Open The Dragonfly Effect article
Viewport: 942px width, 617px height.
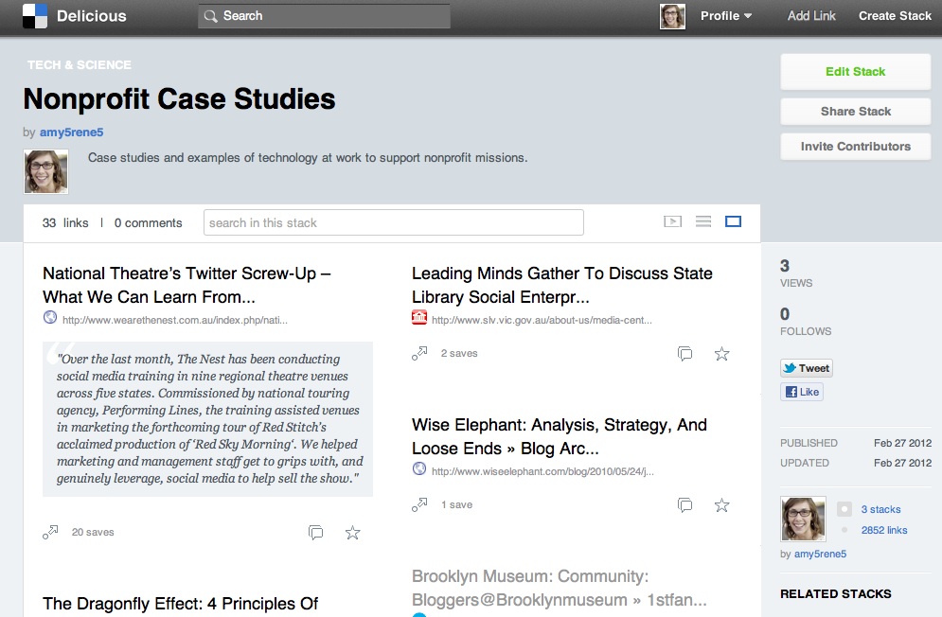[x=180, y=604]
